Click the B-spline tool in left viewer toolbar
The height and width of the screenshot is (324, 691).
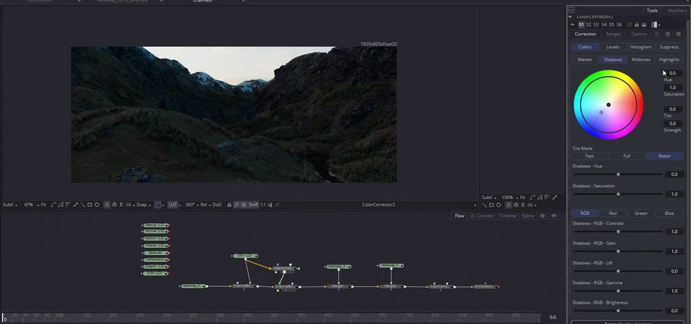[x=61, y=204]
